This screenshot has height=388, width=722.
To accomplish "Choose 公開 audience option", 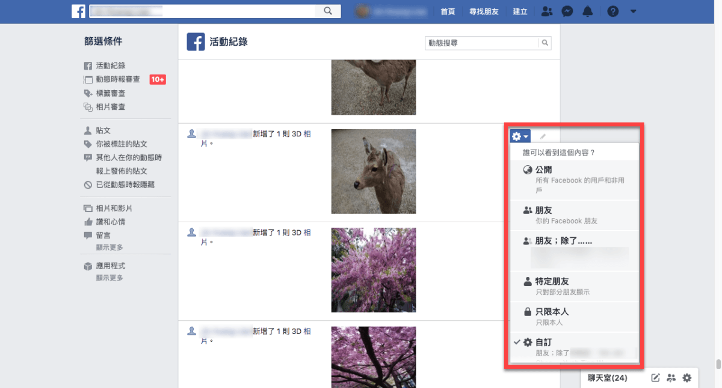I will tap(573, 180).
